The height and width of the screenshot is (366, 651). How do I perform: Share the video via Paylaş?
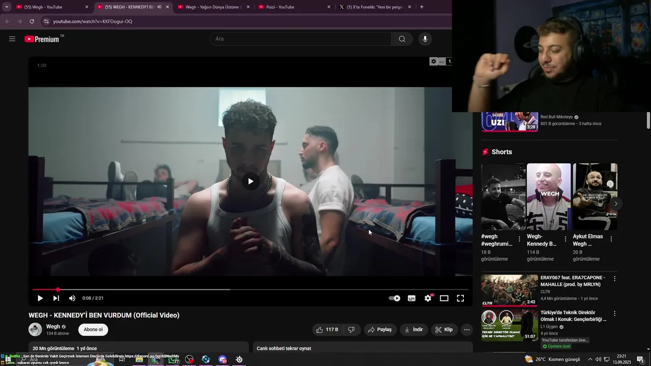click(380, 329)
